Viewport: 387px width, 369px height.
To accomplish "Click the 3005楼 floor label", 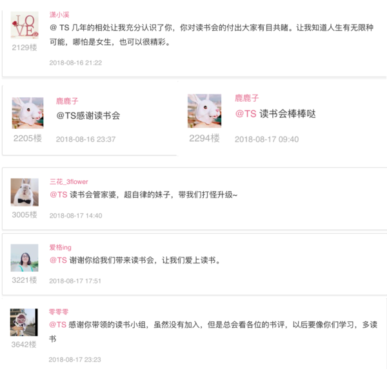I will tap(25, 214).
